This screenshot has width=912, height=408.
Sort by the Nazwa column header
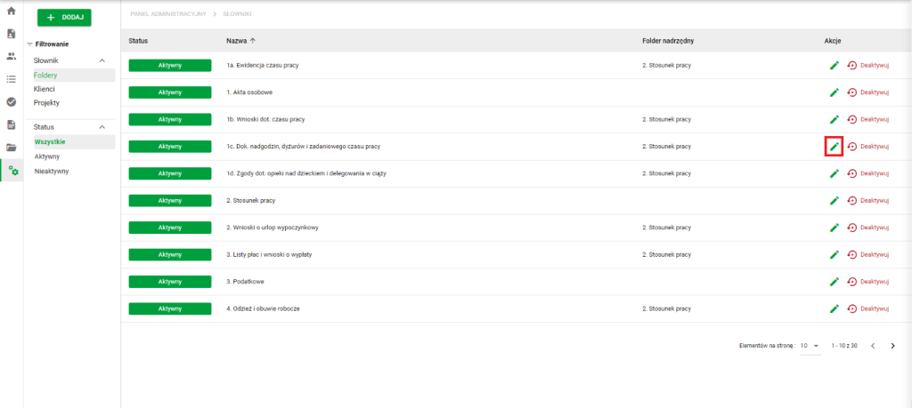(x=240, y=41)
